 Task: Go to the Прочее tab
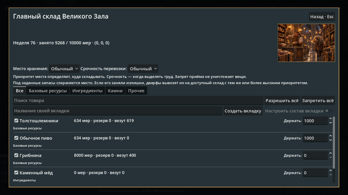point(136,91)
